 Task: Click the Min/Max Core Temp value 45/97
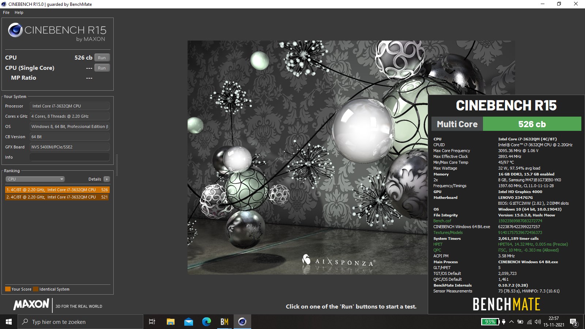click(x=506, y=162)
